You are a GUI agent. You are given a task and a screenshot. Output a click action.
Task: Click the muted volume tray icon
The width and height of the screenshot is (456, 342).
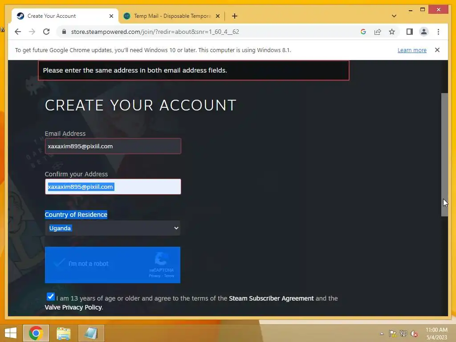click(x=414, y=334)
